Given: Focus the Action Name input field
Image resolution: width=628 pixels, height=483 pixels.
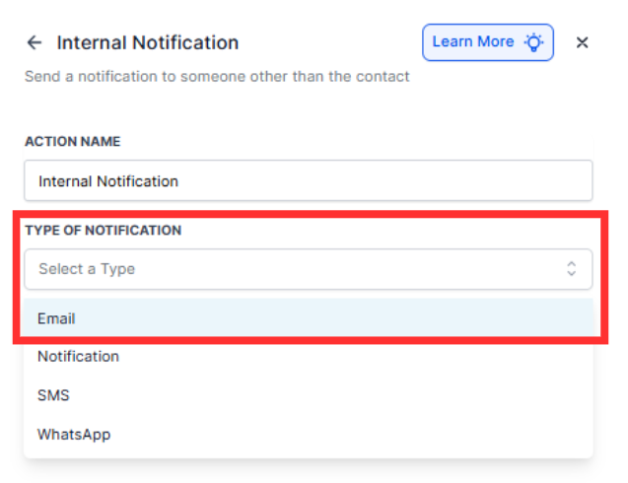Looking at the screenshot, I should tap(308, 181).
